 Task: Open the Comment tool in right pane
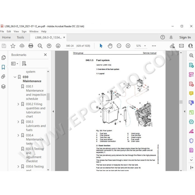(191, 93)
